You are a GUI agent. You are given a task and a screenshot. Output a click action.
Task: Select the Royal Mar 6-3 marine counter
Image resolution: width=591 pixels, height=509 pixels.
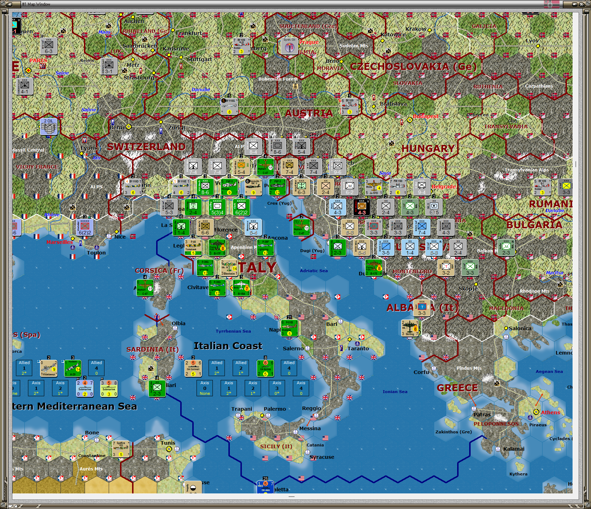pos(301,187)
